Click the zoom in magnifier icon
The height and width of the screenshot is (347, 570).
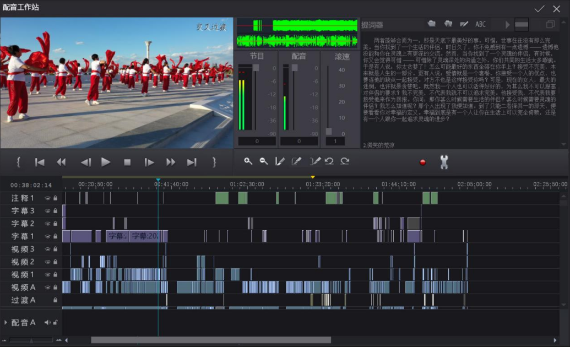[x=248, y=161]
